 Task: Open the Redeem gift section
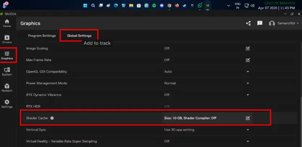[7, 88]
